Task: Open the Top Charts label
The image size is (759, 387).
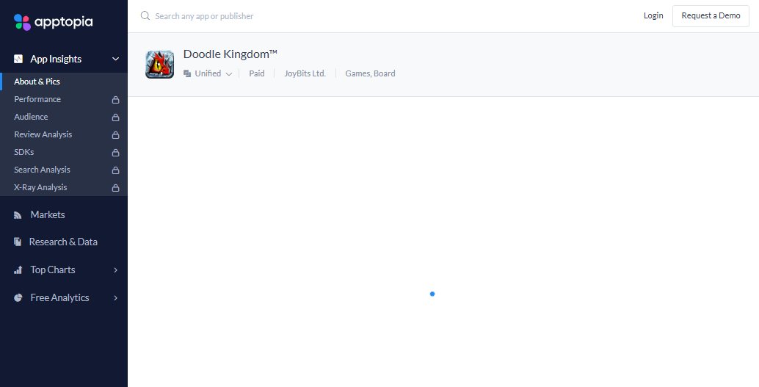Action: pyautogui.click(x=53, y=270)
